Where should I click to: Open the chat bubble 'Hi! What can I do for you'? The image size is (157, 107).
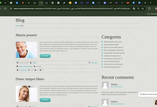click(x=148, y=94)
